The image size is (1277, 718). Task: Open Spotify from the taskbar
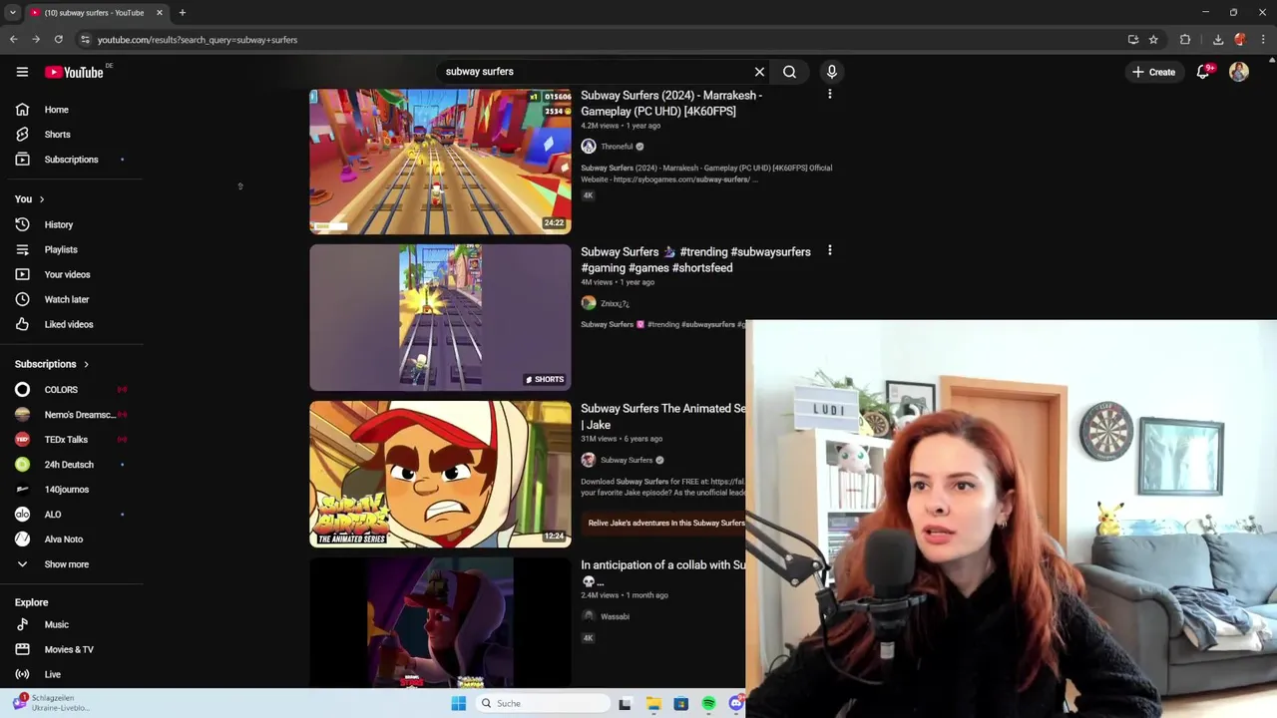(x=708, y=703)
